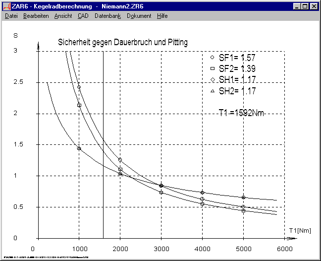Open the Dokument menu

coord(139,16)
